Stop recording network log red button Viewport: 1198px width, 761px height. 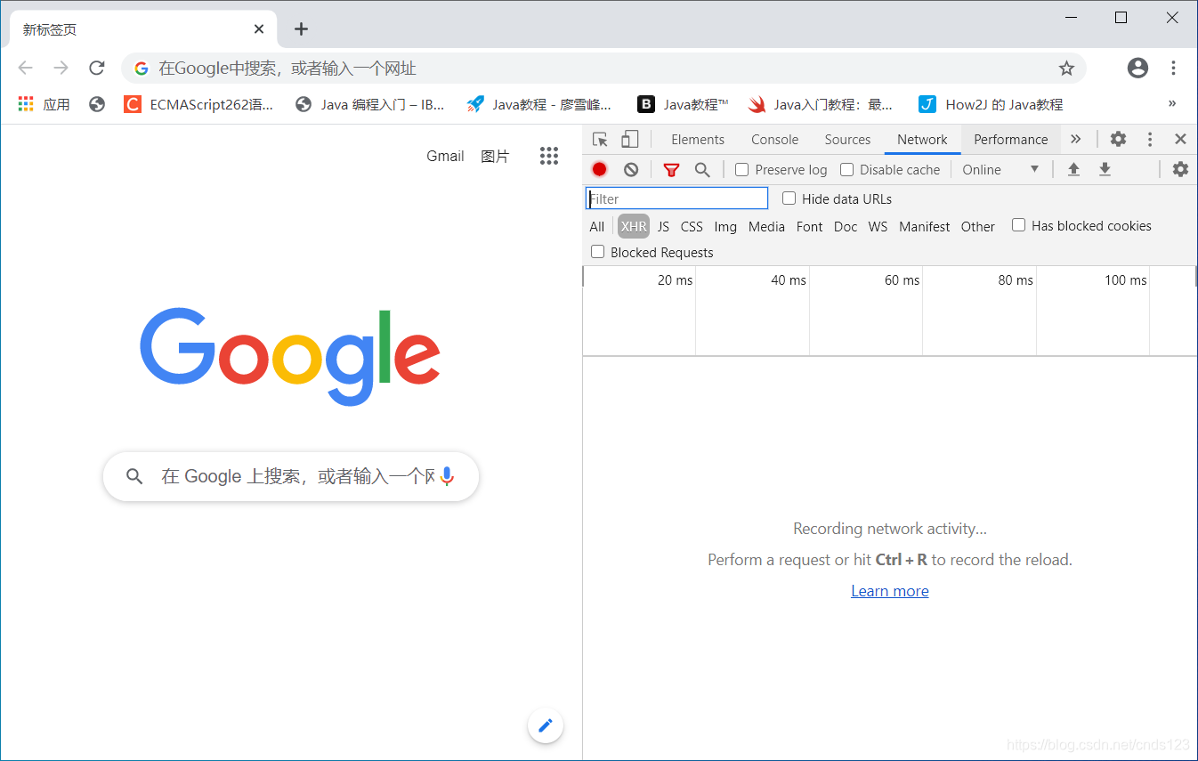point(599,169)
